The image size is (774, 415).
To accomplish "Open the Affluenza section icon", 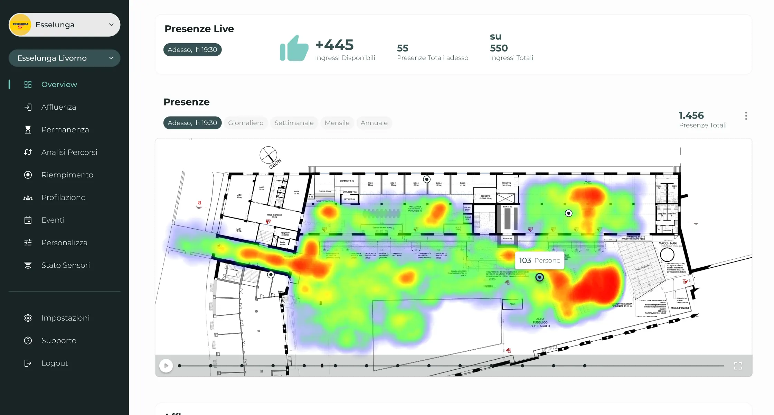I will [28, 107].
